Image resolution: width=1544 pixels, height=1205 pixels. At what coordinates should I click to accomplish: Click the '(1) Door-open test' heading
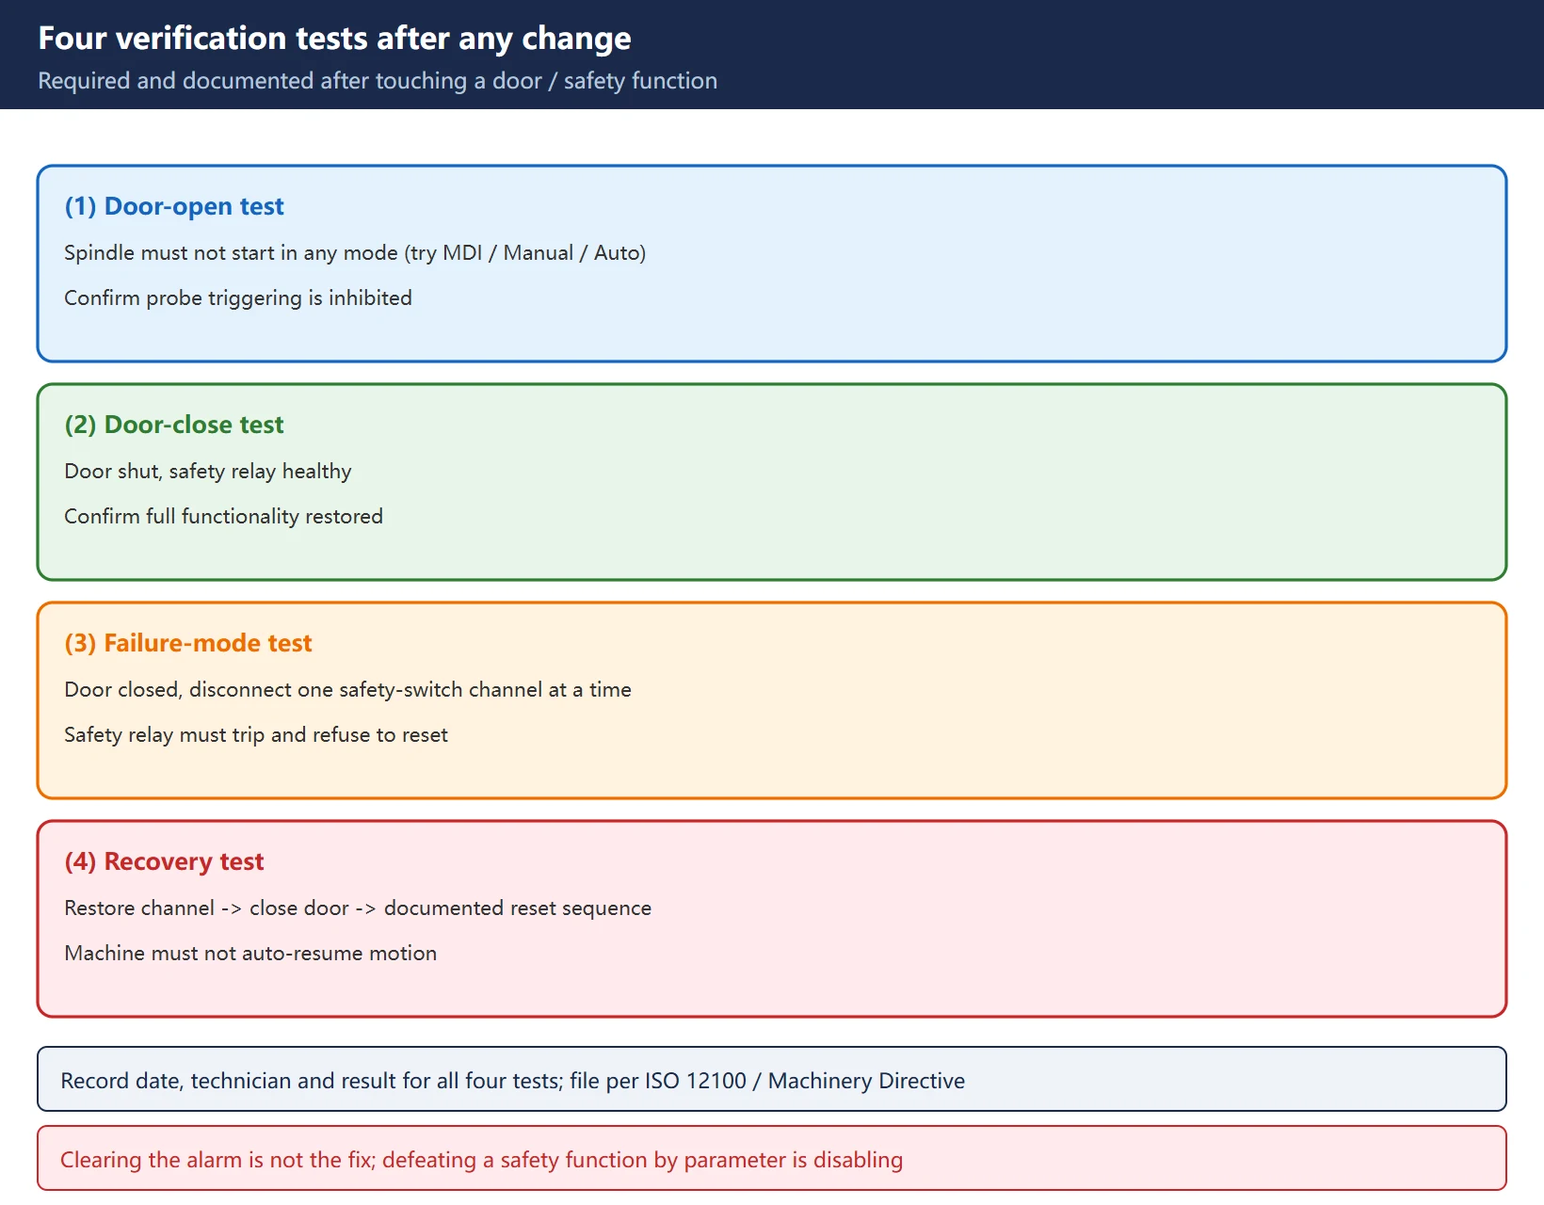174,206
